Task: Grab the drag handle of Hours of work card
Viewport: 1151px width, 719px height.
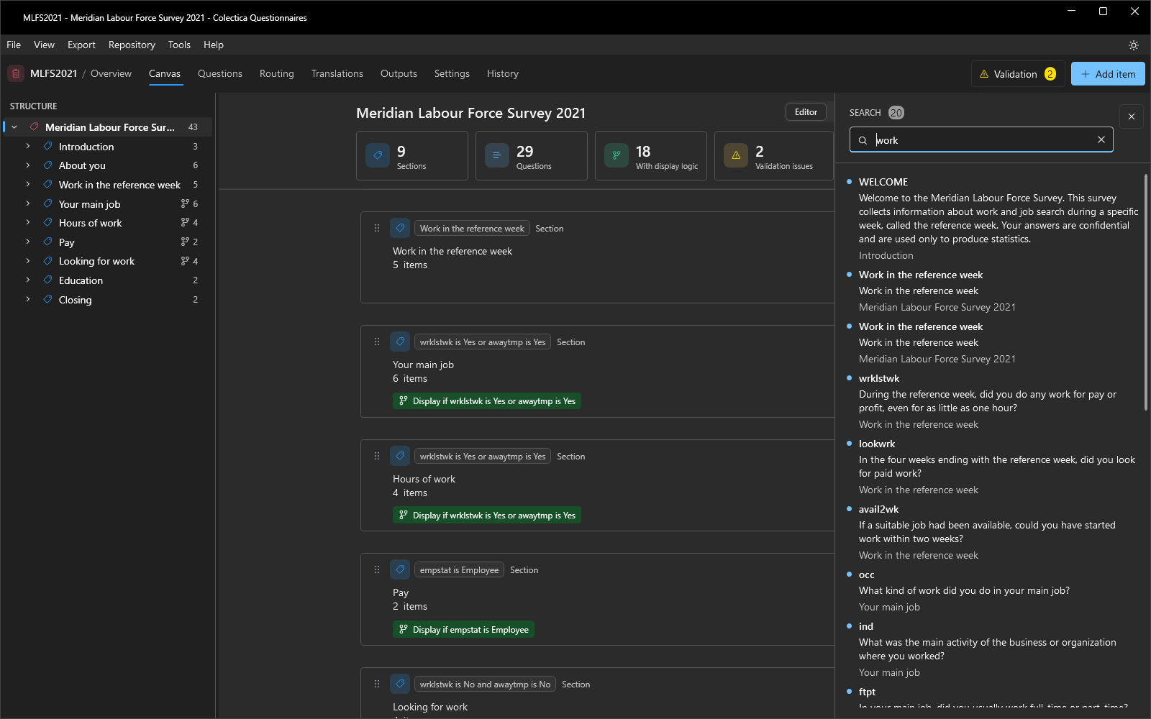Action: (377, 456)
